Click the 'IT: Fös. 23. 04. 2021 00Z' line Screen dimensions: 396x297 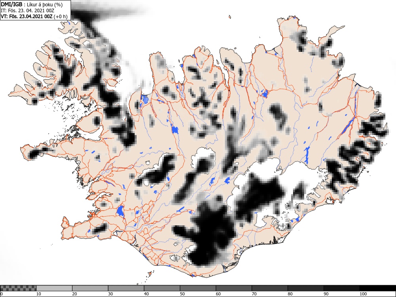pos(27,11)
